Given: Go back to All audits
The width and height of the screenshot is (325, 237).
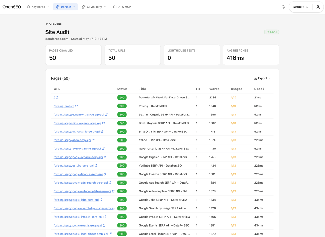Looking at the screenshot, I should (x=53, y=24).
